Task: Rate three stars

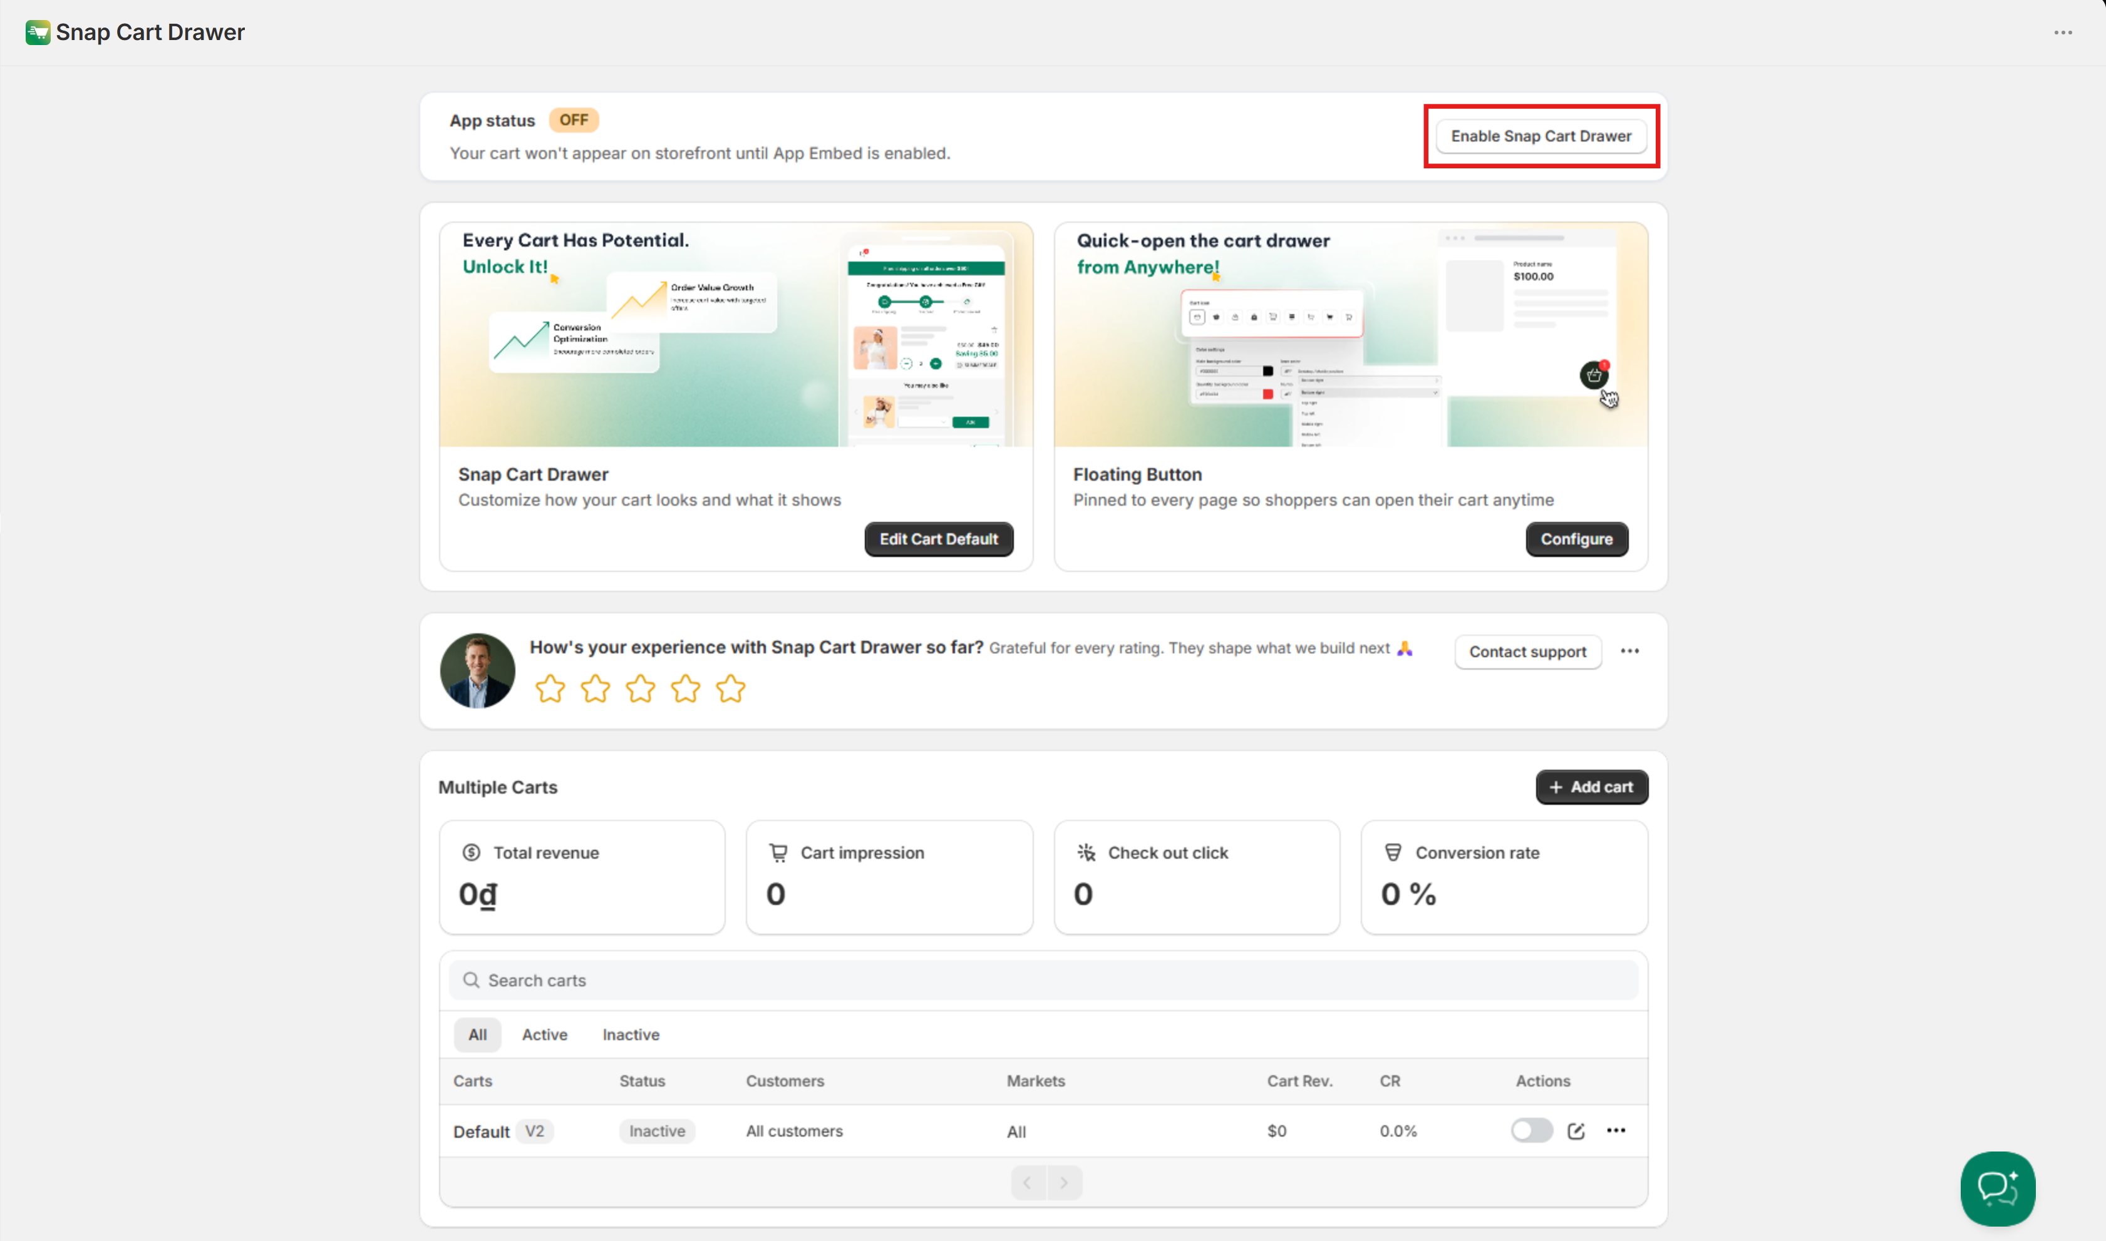Action: 640,689
